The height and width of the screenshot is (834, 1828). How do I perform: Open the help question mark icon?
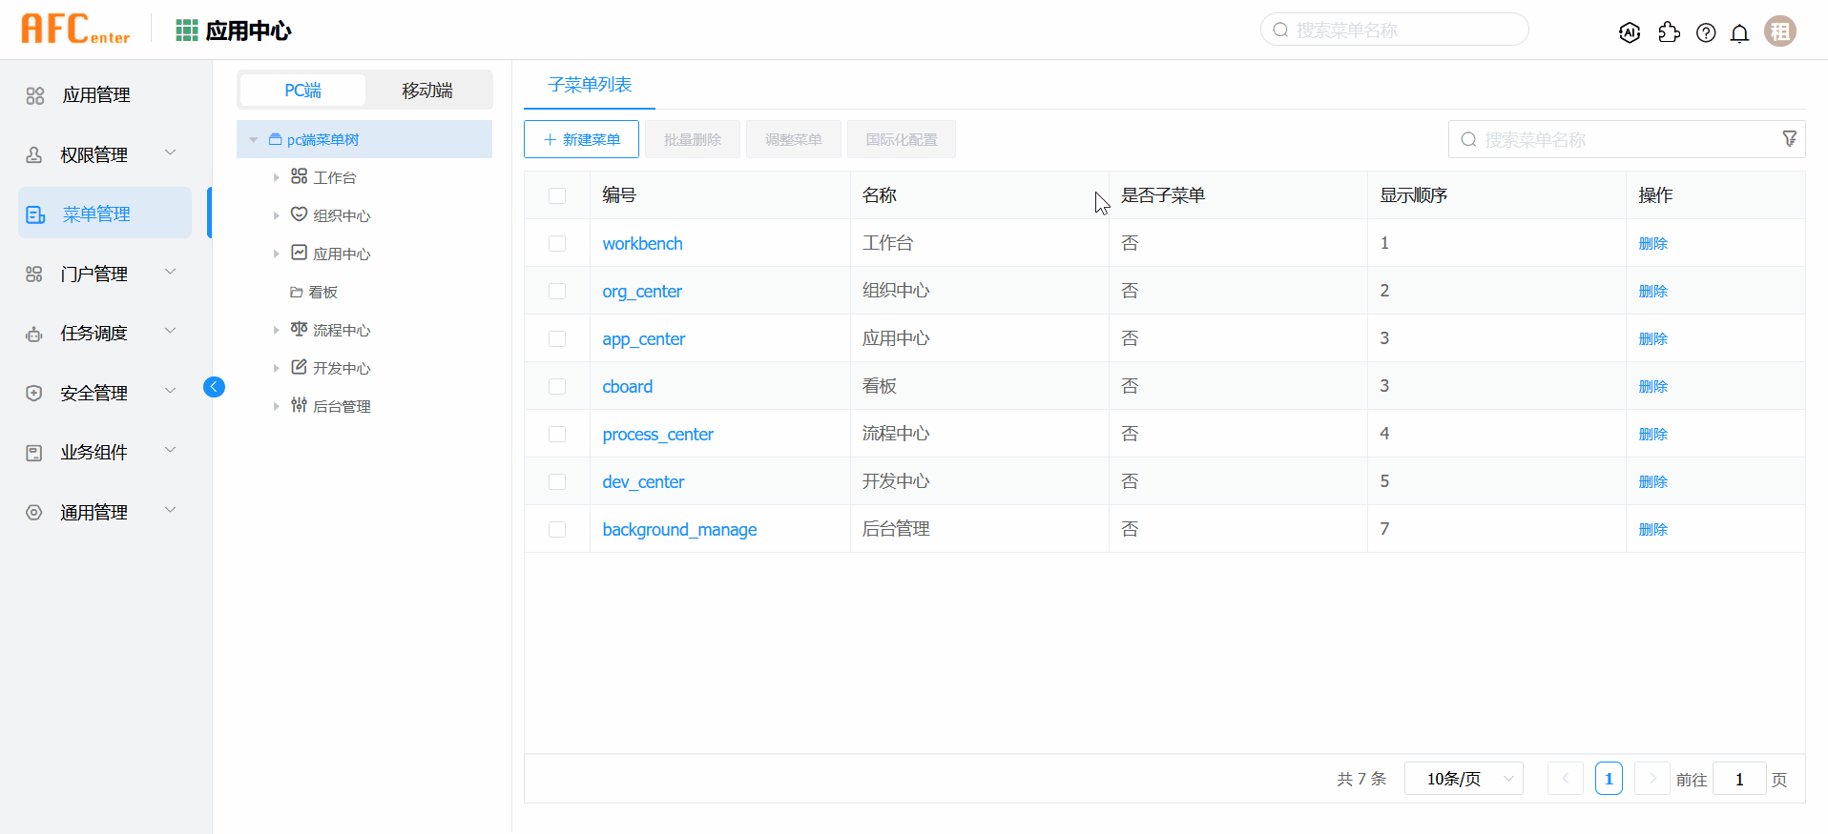(x=1706, y=33)
